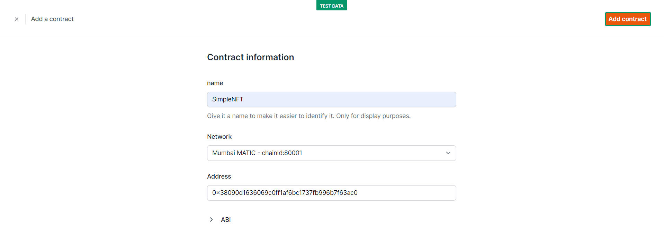The width and height of the screenshot is (664, 236).
Task: Click empty area right of SimpleNFT text
Action: (346, 99)
